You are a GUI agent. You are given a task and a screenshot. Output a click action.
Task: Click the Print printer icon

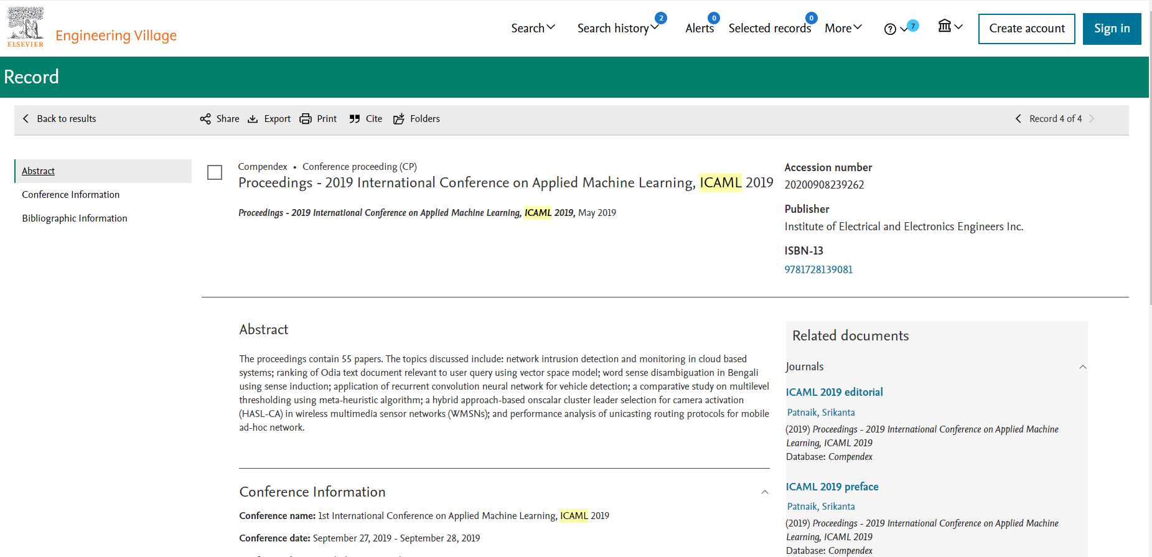tap(306, 119)
